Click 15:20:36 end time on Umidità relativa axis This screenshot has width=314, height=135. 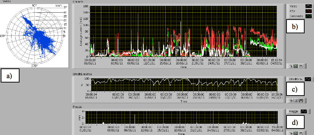click(277, 94)
